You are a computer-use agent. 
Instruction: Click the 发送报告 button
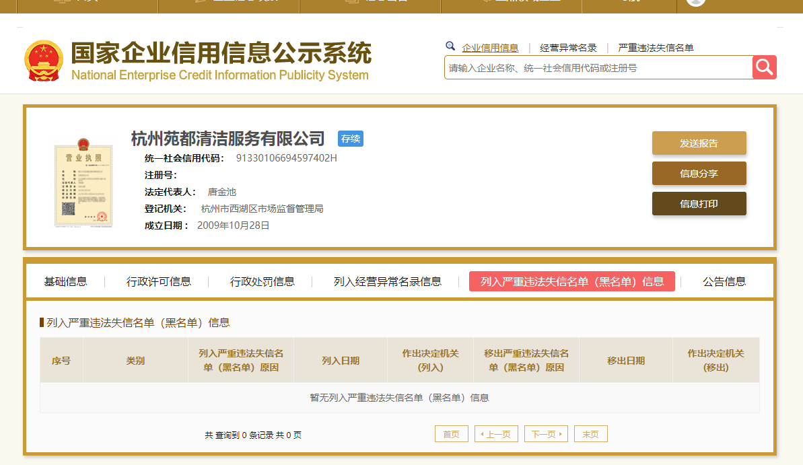coord(699,143)
